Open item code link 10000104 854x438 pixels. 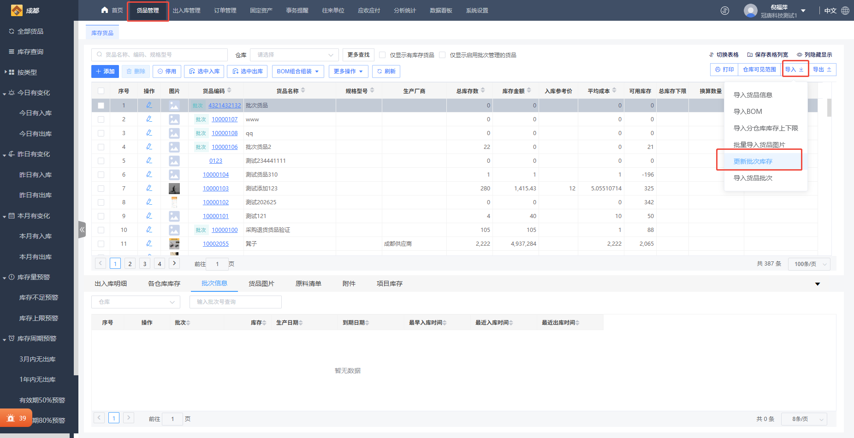[215, 174]
